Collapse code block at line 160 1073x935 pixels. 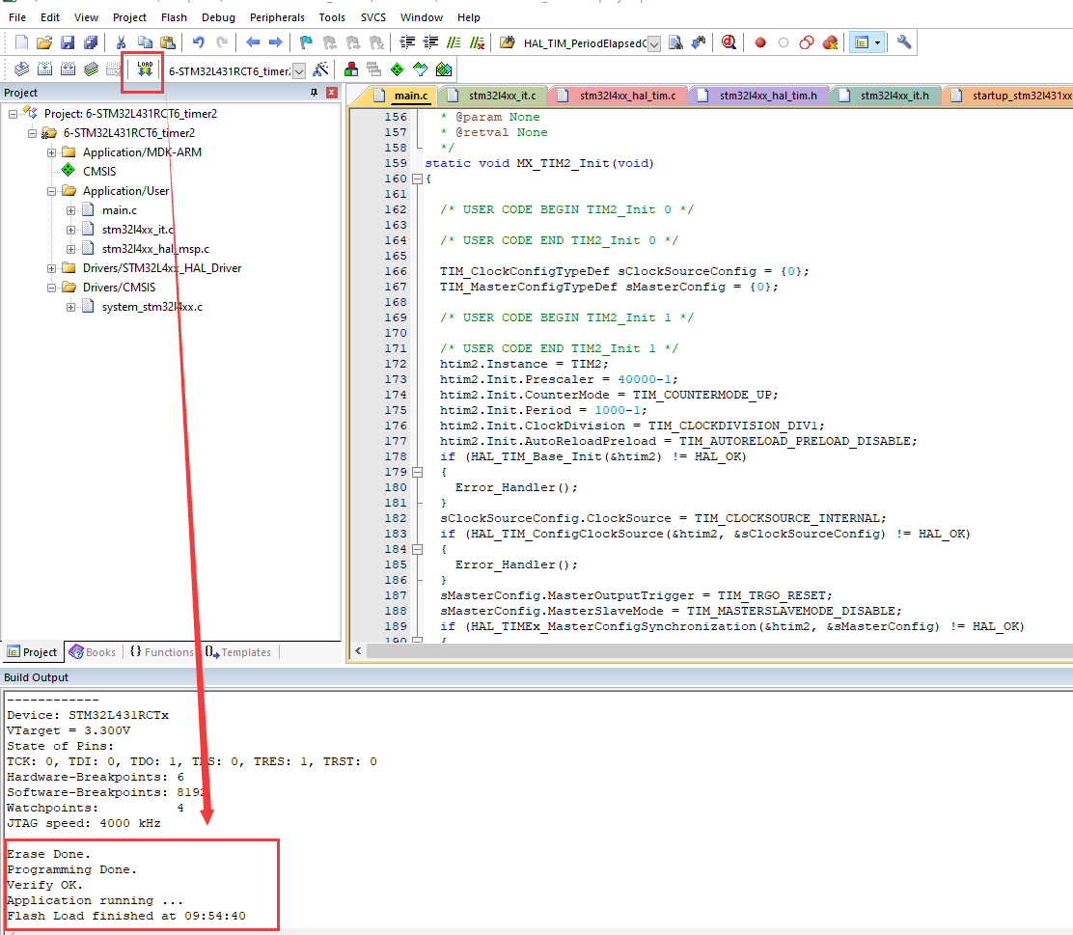click(417, 179)
